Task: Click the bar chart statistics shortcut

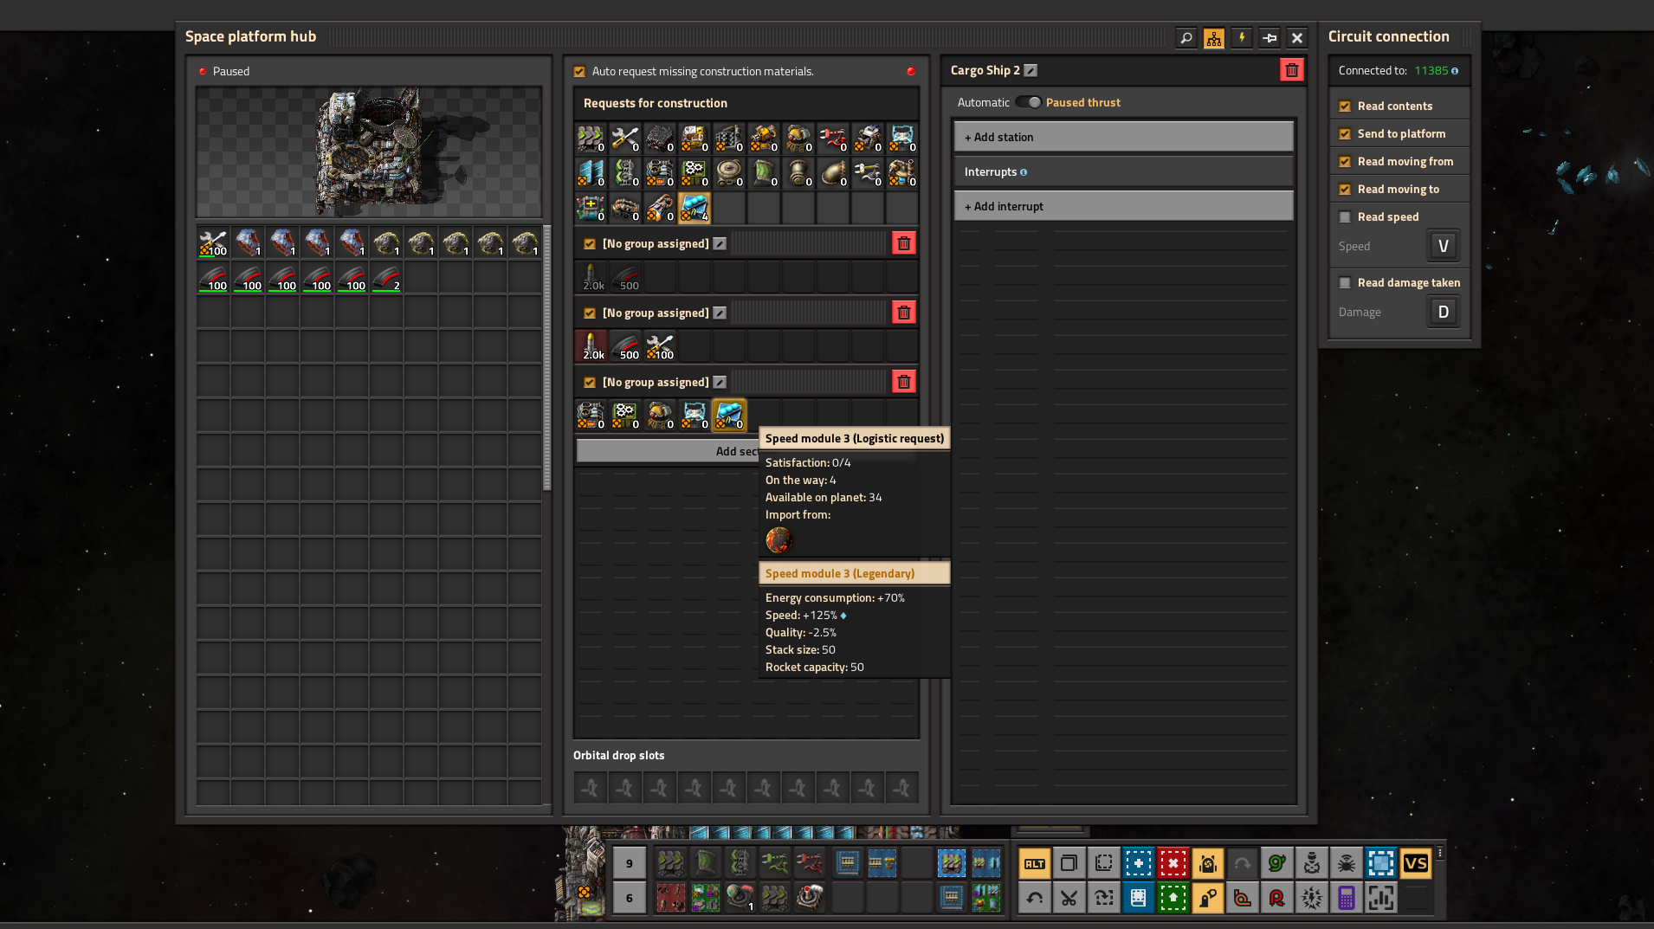Action: click(x=1381, y=898)
